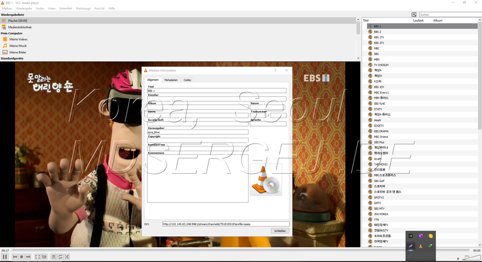The image size is (482, 262).
Task: Stop playback
Action: tap(21, 257)
